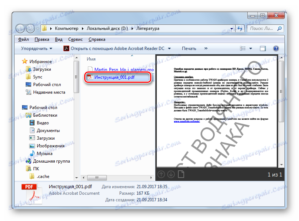The height and width of the screenshot is (221, 299).
Task: Expand arrow after Компьютер breadcrumb
Action: [82, 28]
